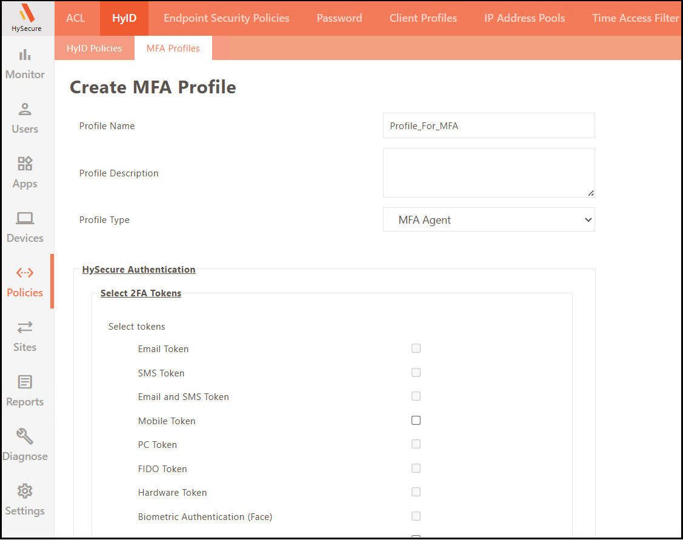Open the Sites sidebar icon
Viewport: 683px width, 540px height.
click(x=25, y=328)
